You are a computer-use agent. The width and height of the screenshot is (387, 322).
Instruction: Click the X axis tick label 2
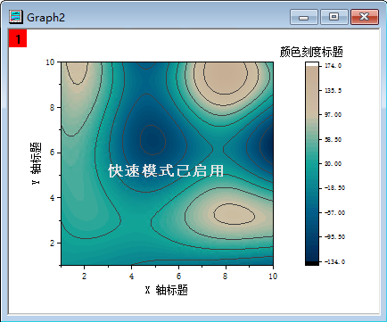pos(84,277)
